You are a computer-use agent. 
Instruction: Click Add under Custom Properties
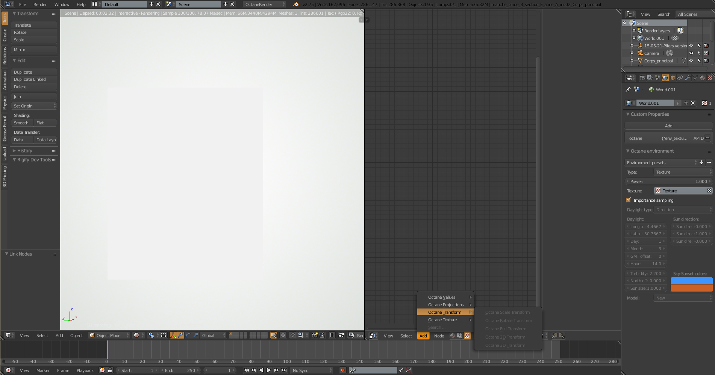[668, 126]
